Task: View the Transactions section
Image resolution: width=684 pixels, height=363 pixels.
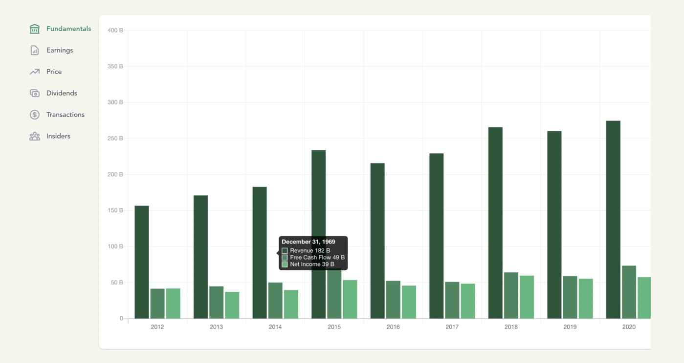Action: click(66, 115)
